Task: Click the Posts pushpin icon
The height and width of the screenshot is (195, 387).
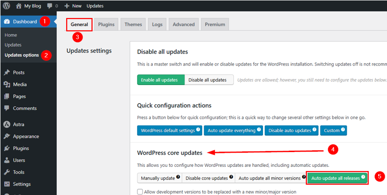Action: (7, 73)
